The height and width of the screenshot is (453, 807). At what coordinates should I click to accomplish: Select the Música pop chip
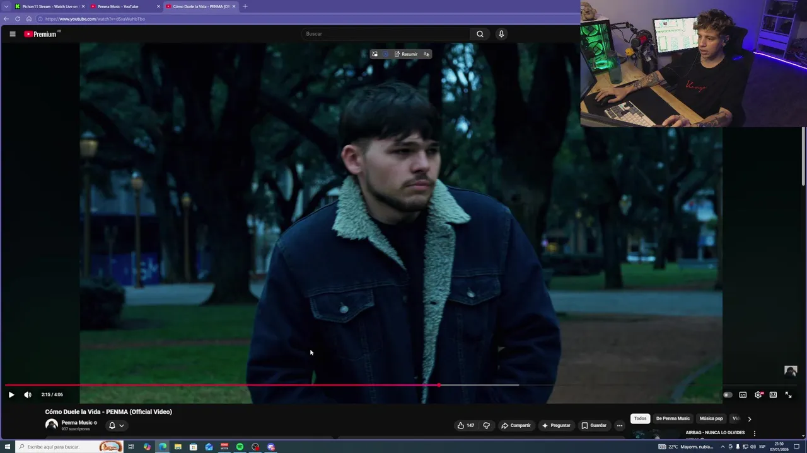tap(711, 418)
